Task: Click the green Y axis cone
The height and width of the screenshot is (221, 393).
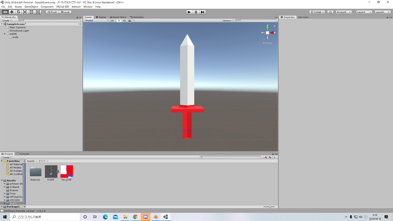Action: click(268, 28)
